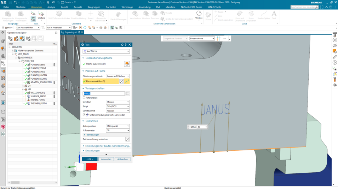Close the Text dialog
Image resolution: width=338 pixels, height=190 pixels.
(x=130, y=45)
